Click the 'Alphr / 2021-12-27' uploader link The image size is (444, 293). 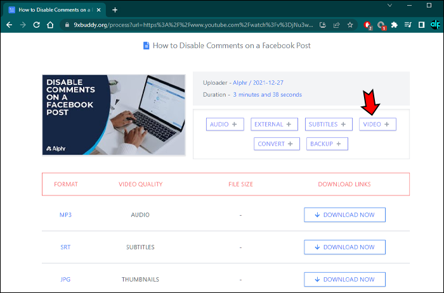click(258, 83)
